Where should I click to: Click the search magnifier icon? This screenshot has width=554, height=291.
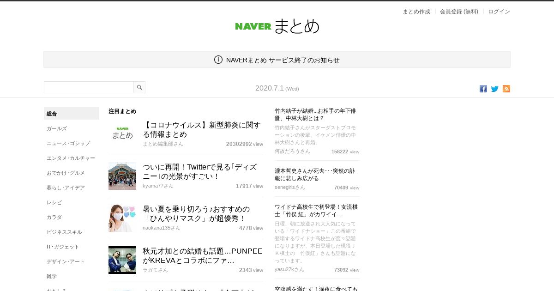139,87
